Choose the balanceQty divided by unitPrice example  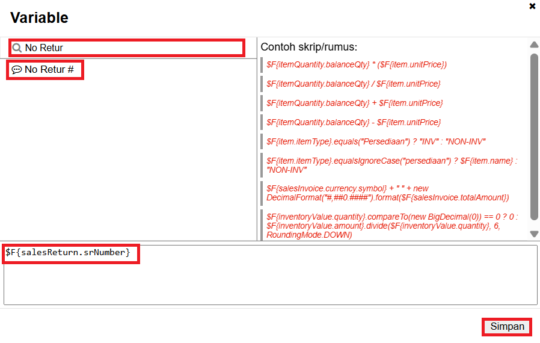pyautogui.click(x=353, y=84)
